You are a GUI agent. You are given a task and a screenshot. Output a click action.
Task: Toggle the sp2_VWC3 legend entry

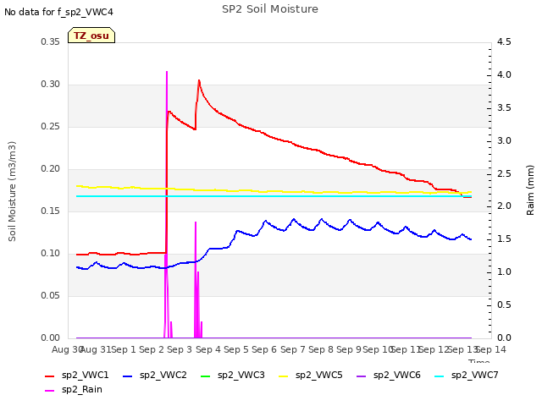(233, 375)
